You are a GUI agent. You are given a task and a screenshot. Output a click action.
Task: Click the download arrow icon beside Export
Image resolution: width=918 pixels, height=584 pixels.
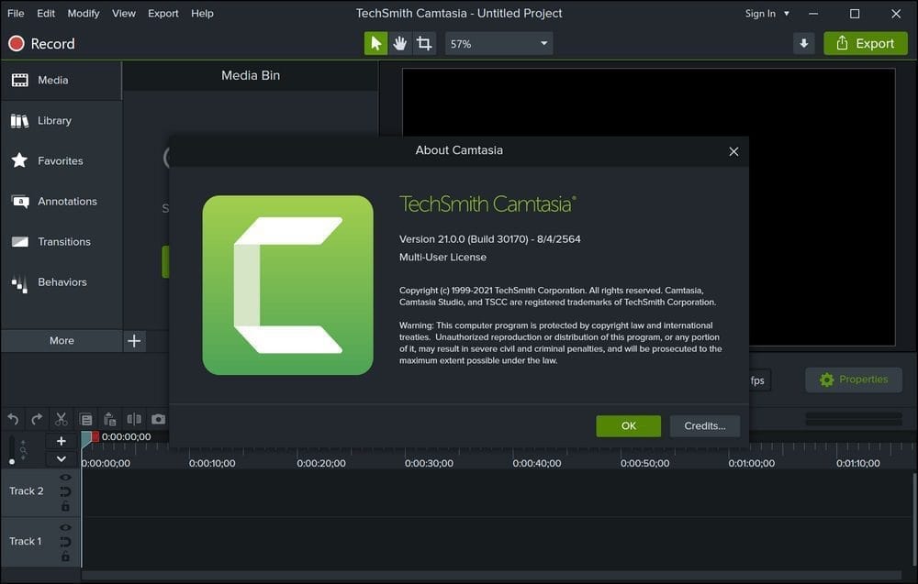(x=804, y=43)
